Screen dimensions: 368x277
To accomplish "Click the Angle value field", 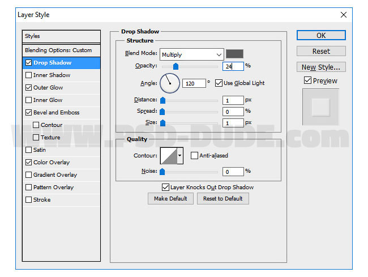I will (194, 83).
